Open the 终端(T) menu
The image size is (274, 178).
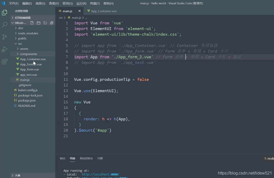pos(95,3)
